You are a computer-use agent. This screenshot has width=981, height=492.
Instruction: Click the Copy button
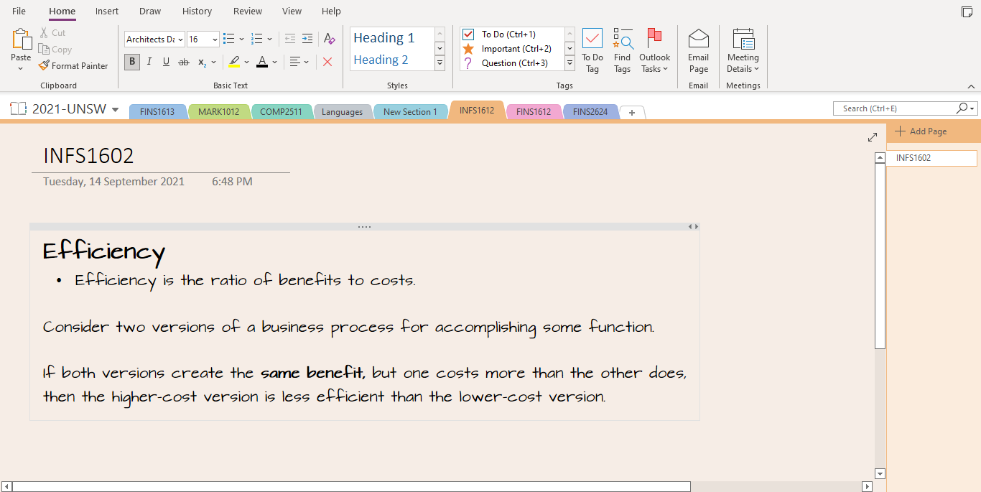coord(55,50)
